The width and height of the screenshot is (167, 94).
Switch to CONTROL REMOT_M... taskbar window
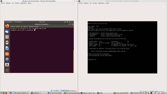click(x=22, y=93)
